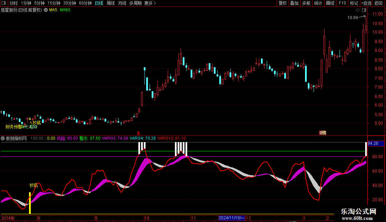Open the 统计 statistics tool
Screen dimensions: 386x222
(x=318, y=3)
